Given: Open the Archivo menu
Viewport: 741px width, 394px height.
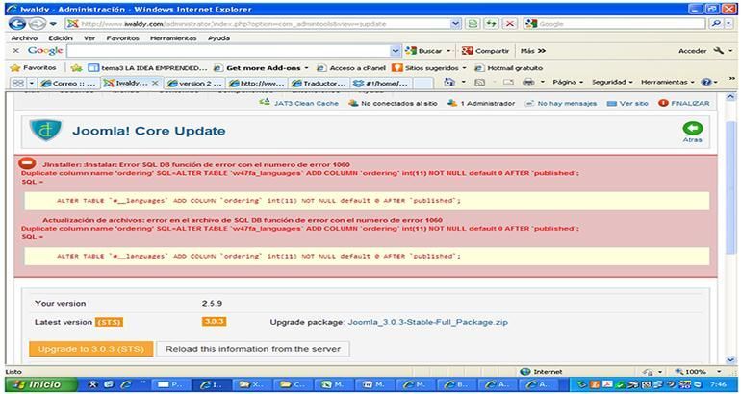Looking at the screenshot, I should point(24,37).
